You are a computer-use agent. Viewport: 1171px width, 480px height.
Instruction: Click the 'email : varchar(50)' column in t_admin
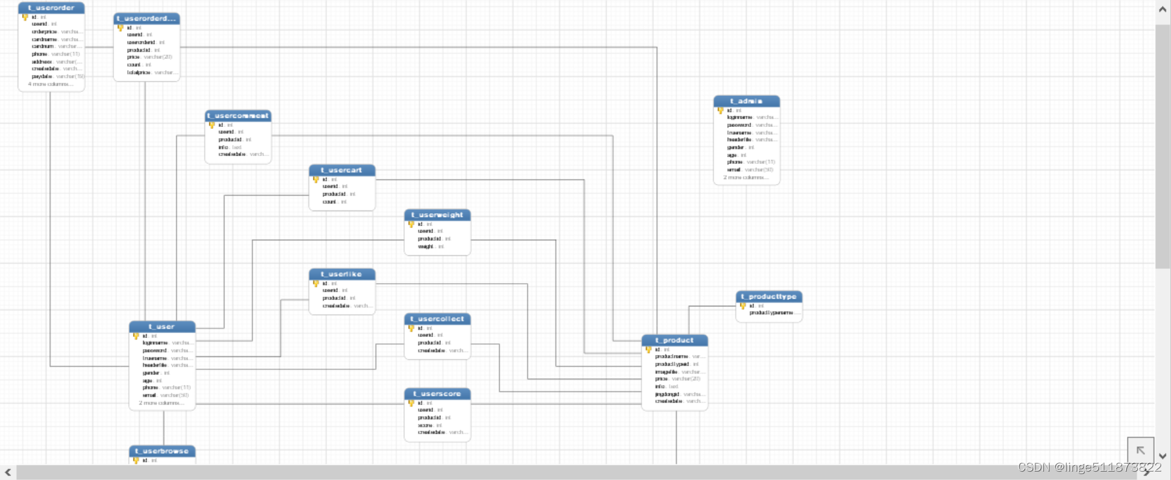[x=750, y=170]
